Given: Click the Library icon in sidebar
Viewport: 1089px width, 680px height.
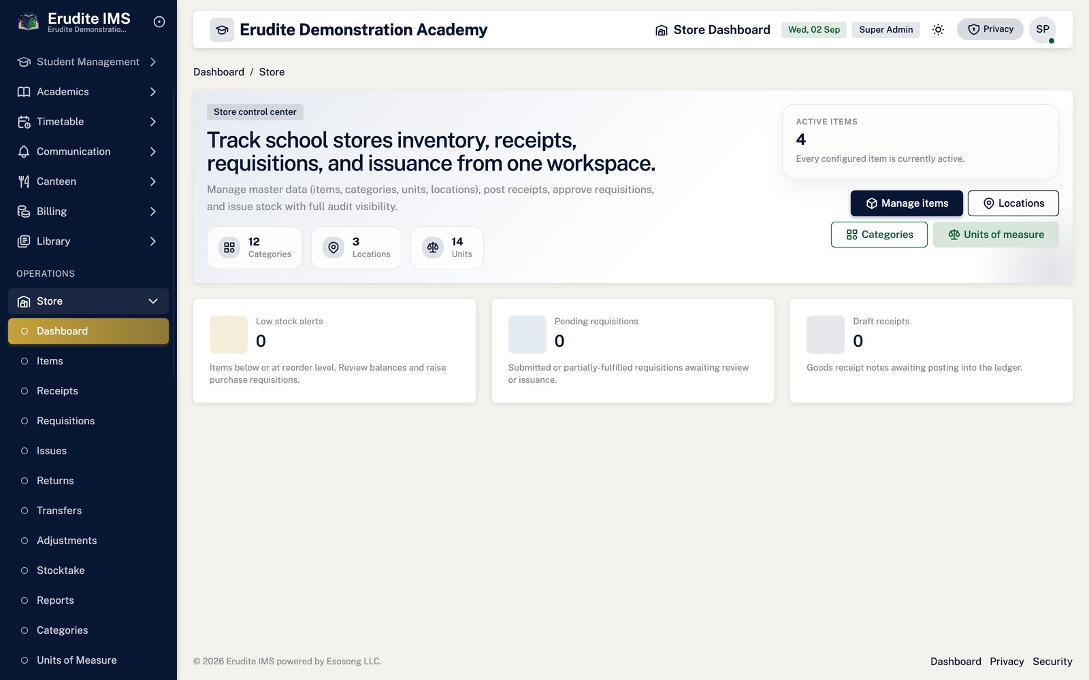Looking at the screenshot, I should tap(24, 241).
